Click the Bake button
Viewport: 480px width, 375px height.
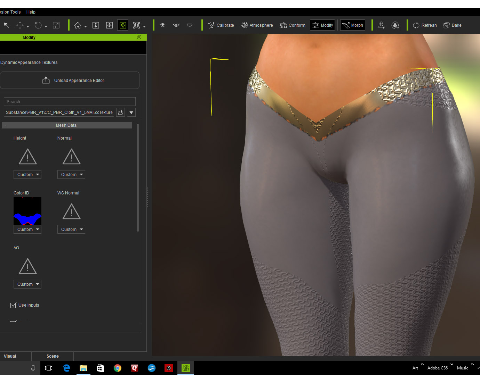coord(452,25)
